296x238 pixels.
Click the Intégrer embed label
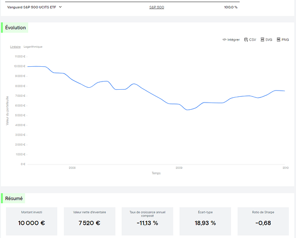click(233, 40)
